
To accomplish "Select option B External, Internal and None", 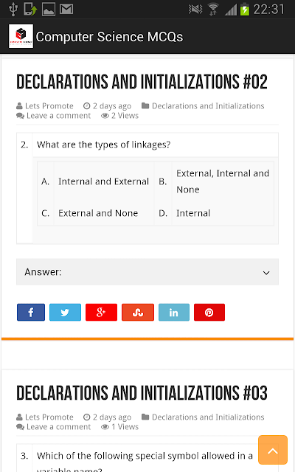I will pos(223,181).
